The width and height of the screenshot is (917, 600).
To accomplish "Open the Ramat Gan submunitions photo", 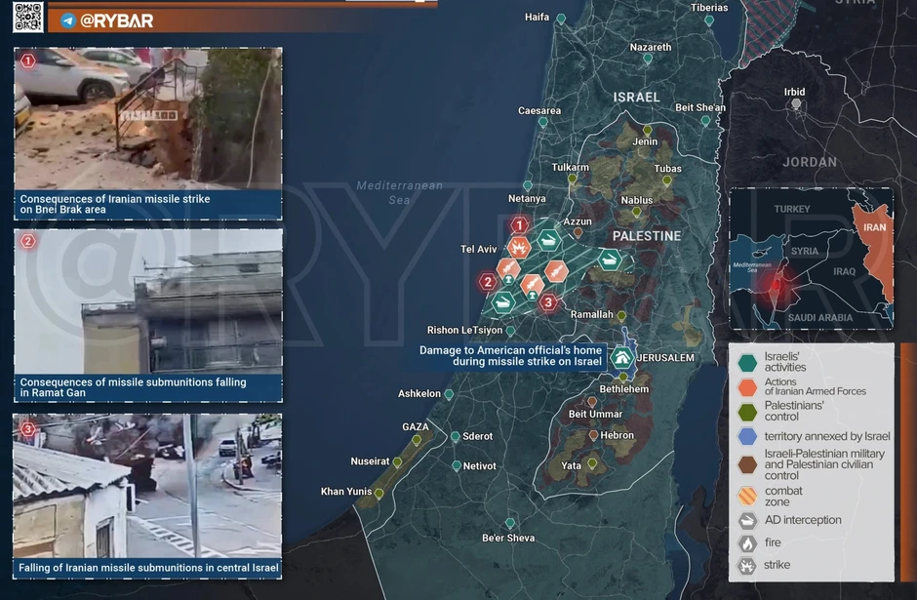I will tap(148, 301).
